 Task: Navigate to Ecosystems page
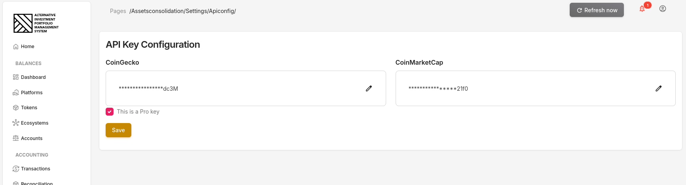34,123
